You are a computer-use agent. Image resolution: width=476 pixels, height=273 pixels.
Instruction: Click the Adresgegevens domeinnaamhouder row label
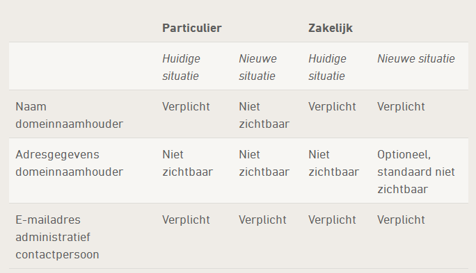[69, 163]
